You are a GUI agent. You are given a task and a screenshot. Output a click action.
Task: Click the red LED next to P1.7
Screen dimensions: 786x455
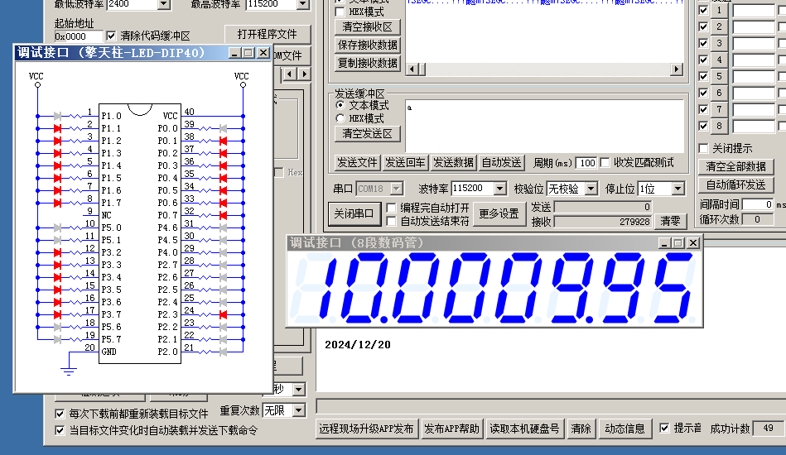[x=57, y=203]
